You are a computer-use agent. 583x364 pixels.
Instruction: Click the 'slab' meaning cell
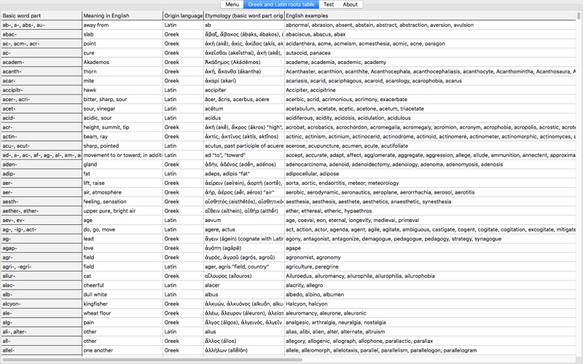point(122,34)
